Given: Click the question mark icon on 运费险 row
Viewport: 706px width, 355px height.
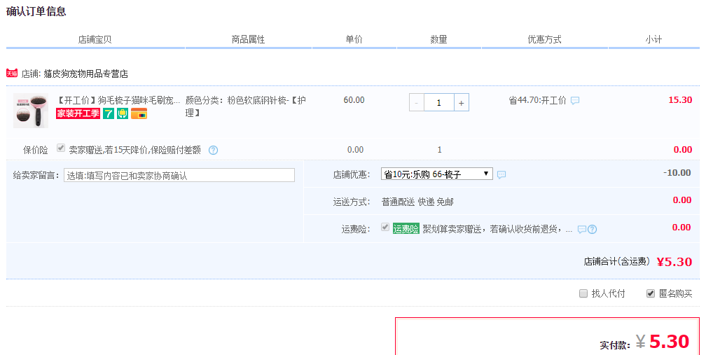Looking at the screenshot, I should point(593,229).
